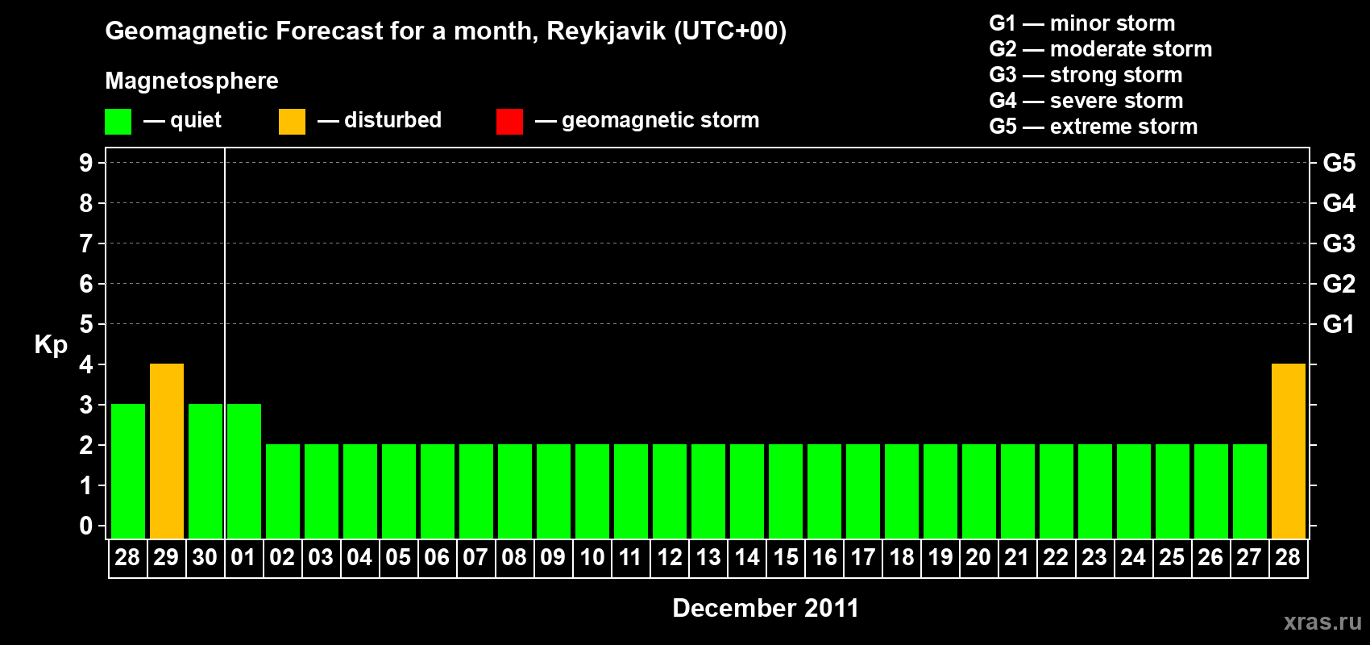Viewport: 1370px width, 645px height.
Task: Click the bar above December 22
Action: tap(1057, 492)
